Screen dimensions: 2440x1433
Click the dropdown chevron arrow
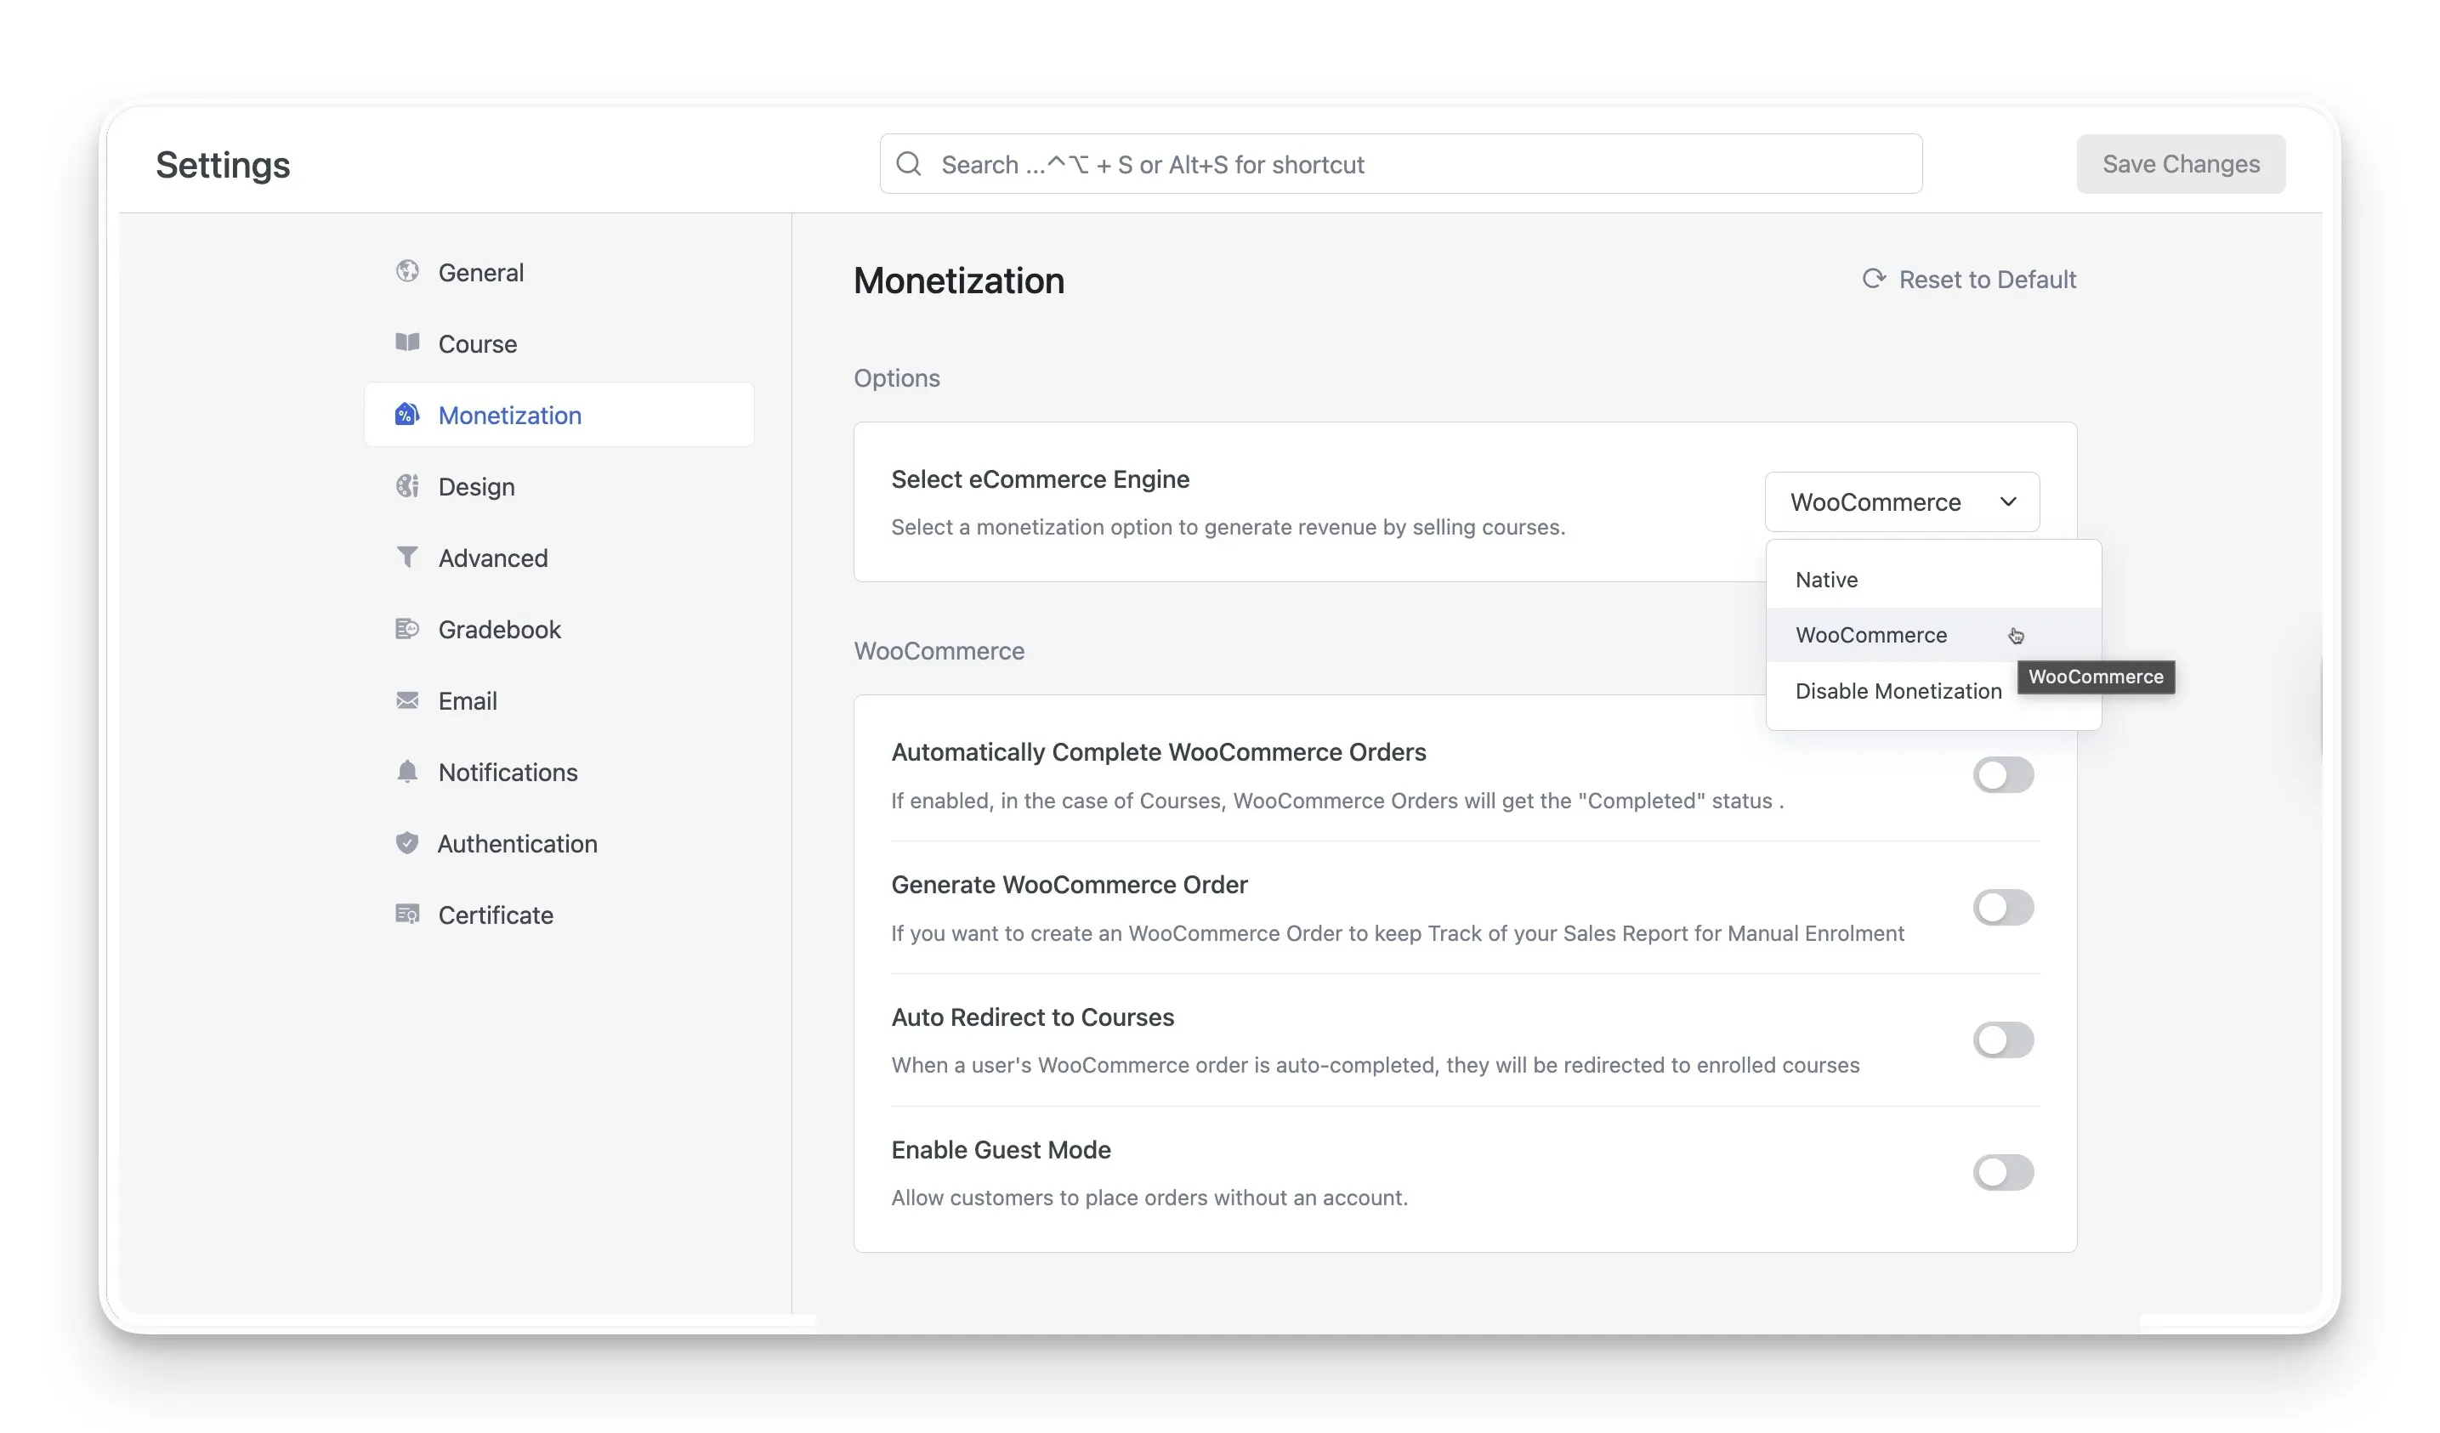pos(2008,501)
